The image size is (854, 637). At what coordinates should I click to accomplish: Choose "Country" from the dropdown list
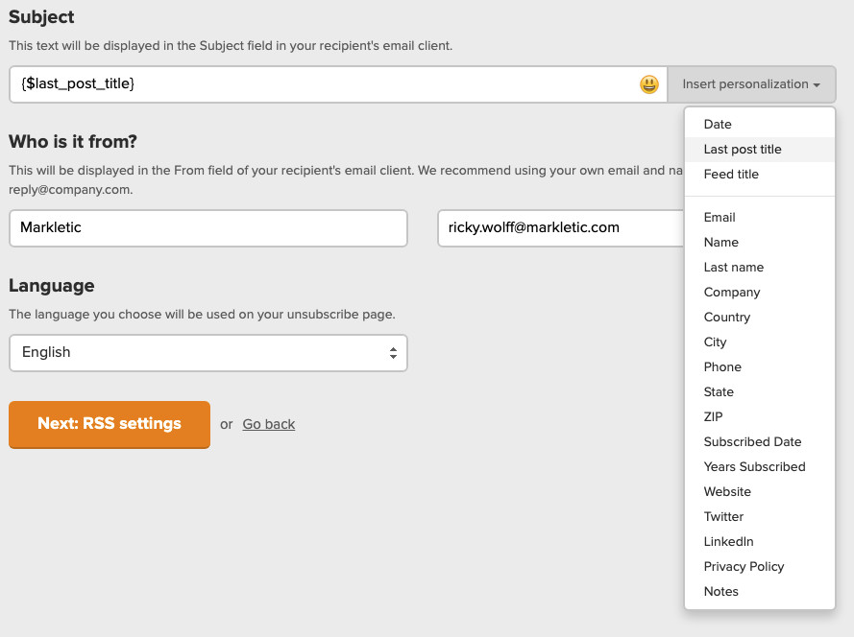727,317
